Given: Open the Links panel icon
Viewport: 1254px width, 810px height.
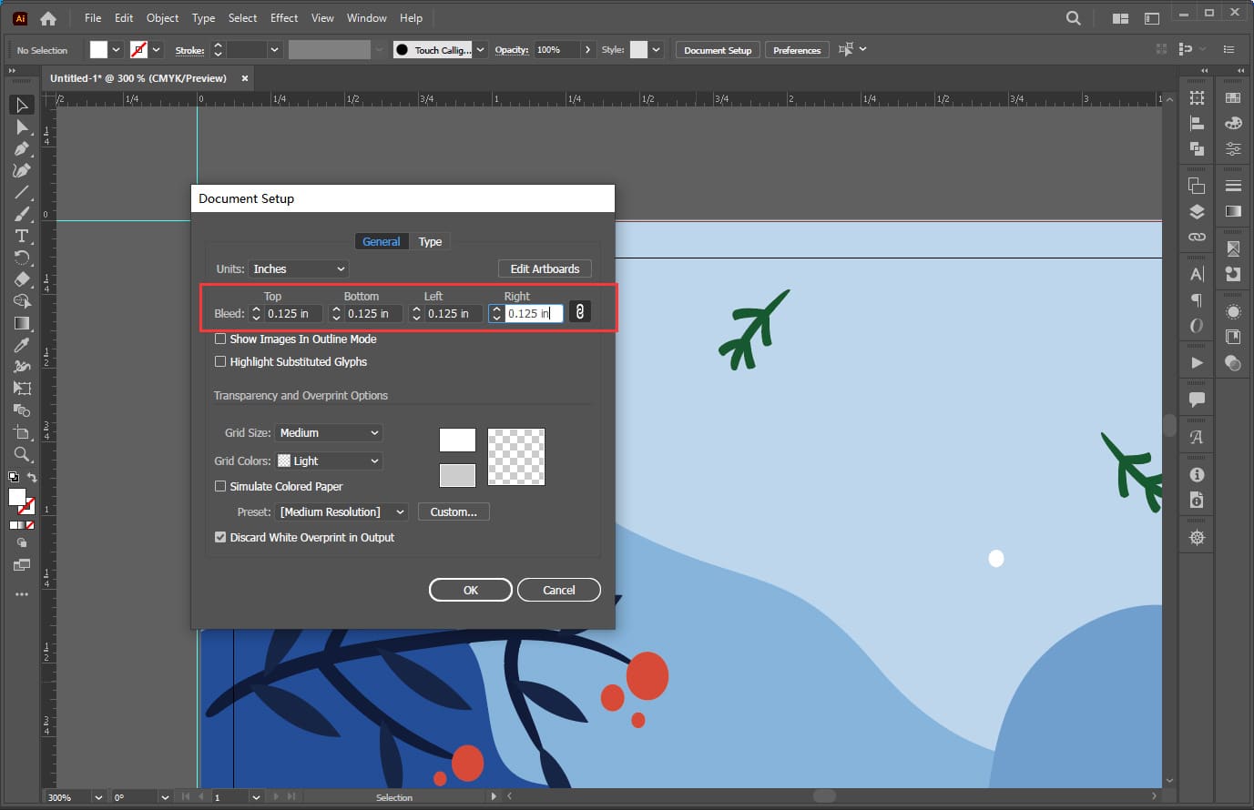Looking at the screenshot, I should click(1197, 237).
